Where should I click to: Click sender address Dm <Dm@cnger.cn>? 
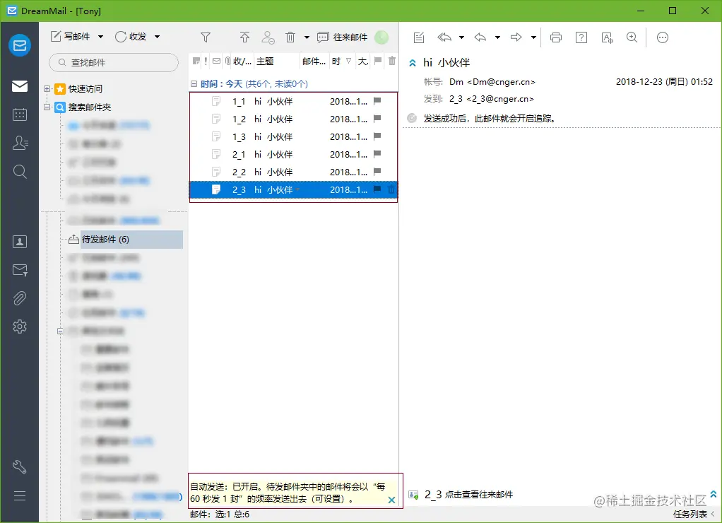coord(492,82)
